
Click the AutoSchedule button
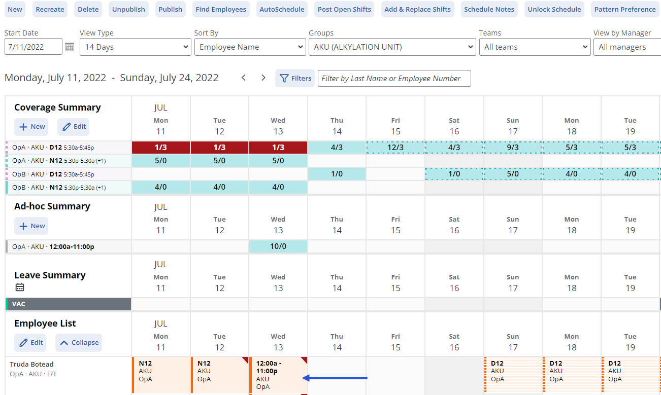click(x=282, y=9)
